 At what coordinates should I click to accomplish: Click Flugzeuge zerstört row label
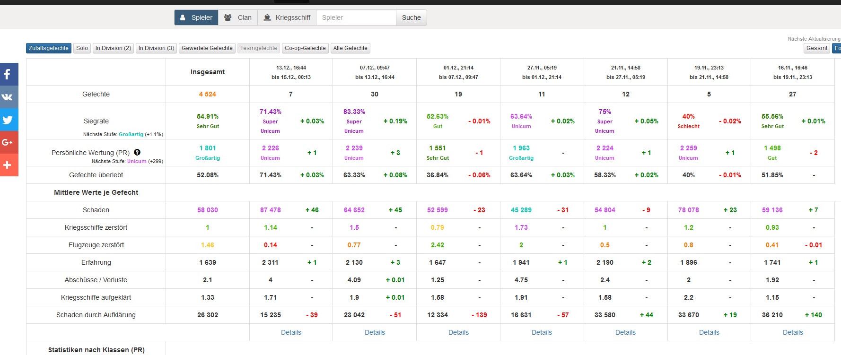tap(96, 245)
